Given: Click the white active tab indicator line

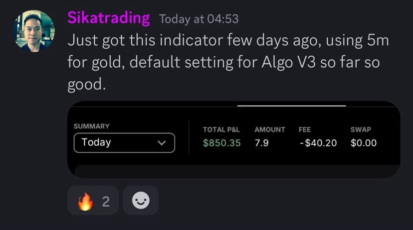Looking at the screenshot, I should [291, 106].
